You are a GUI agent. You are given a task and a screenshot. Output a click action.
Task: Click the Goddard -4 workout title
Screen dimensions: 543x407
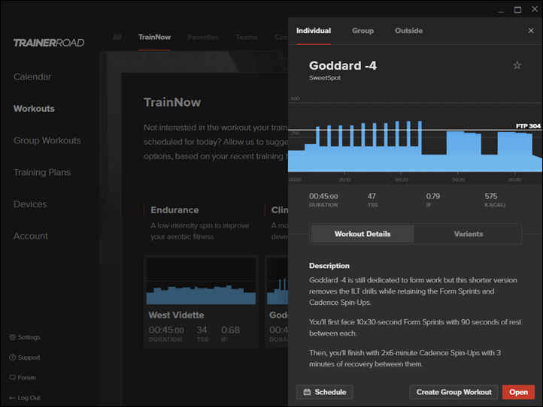pyautogui.click(x=343, y=65)
